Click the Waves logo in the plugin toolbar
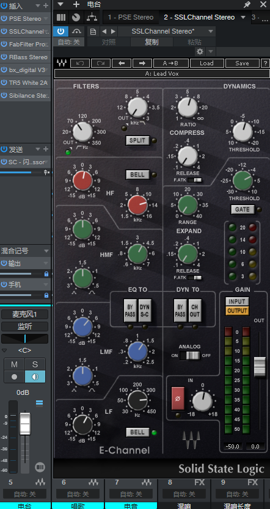The height and width of the screenshot is (509, 270). (61, 63)
